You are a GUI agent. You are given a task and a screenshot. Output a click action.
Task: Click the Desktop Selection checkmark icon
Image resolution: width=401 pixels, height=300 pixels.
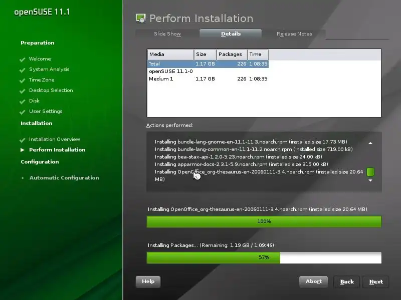[22, 91]
